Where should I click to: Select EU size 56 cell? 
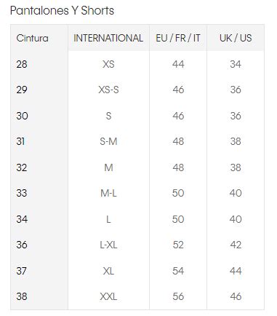(x=178, y=296)
